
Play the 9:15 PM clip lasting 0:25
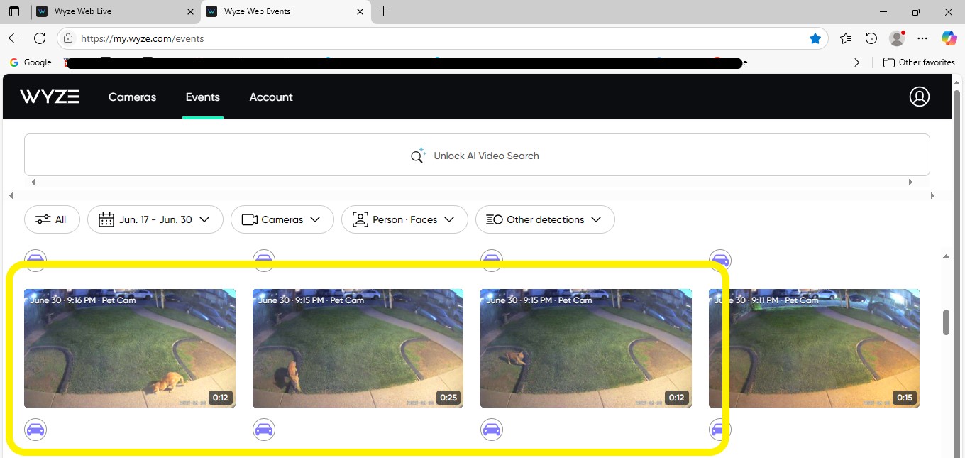coord(358,348)
